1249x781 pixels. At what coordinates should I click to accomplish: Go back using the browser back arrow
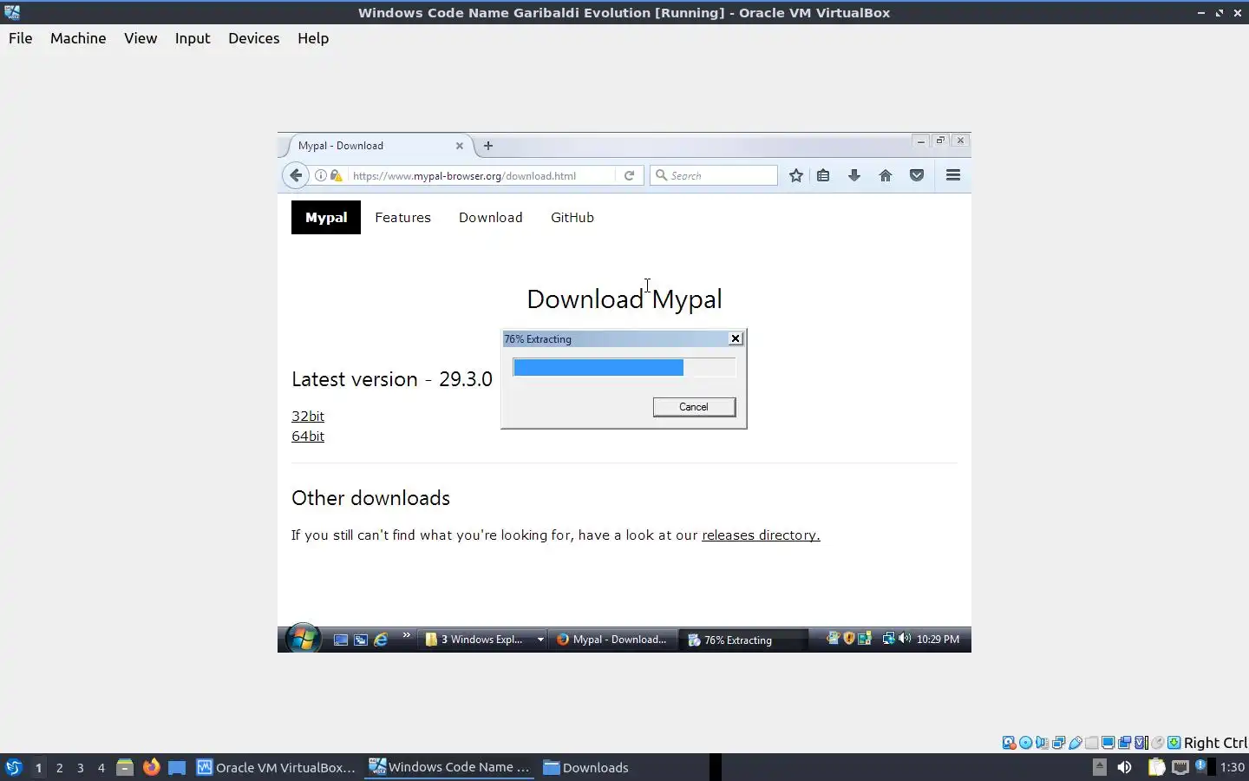pyautogui.click(x=295, y=175)
